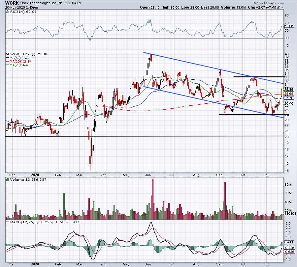Viewport: 297px width, 267px height.
Task: Click the Last 29.80 value in header
Action: 210,7
